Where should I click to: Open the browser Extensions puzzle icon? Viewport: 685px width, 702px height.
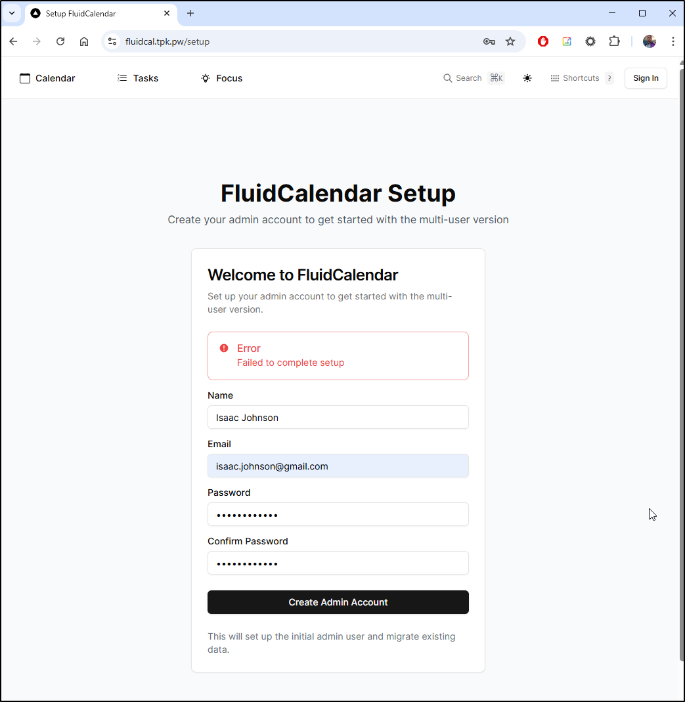(x=614, y=41)
